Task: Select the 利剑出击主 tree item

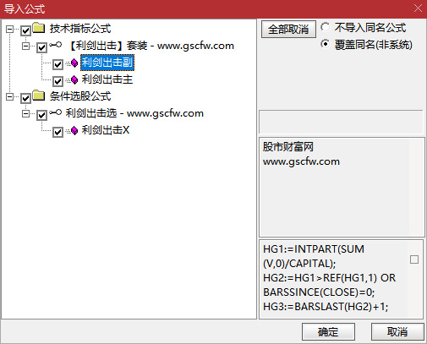Action: coord(107,79)
